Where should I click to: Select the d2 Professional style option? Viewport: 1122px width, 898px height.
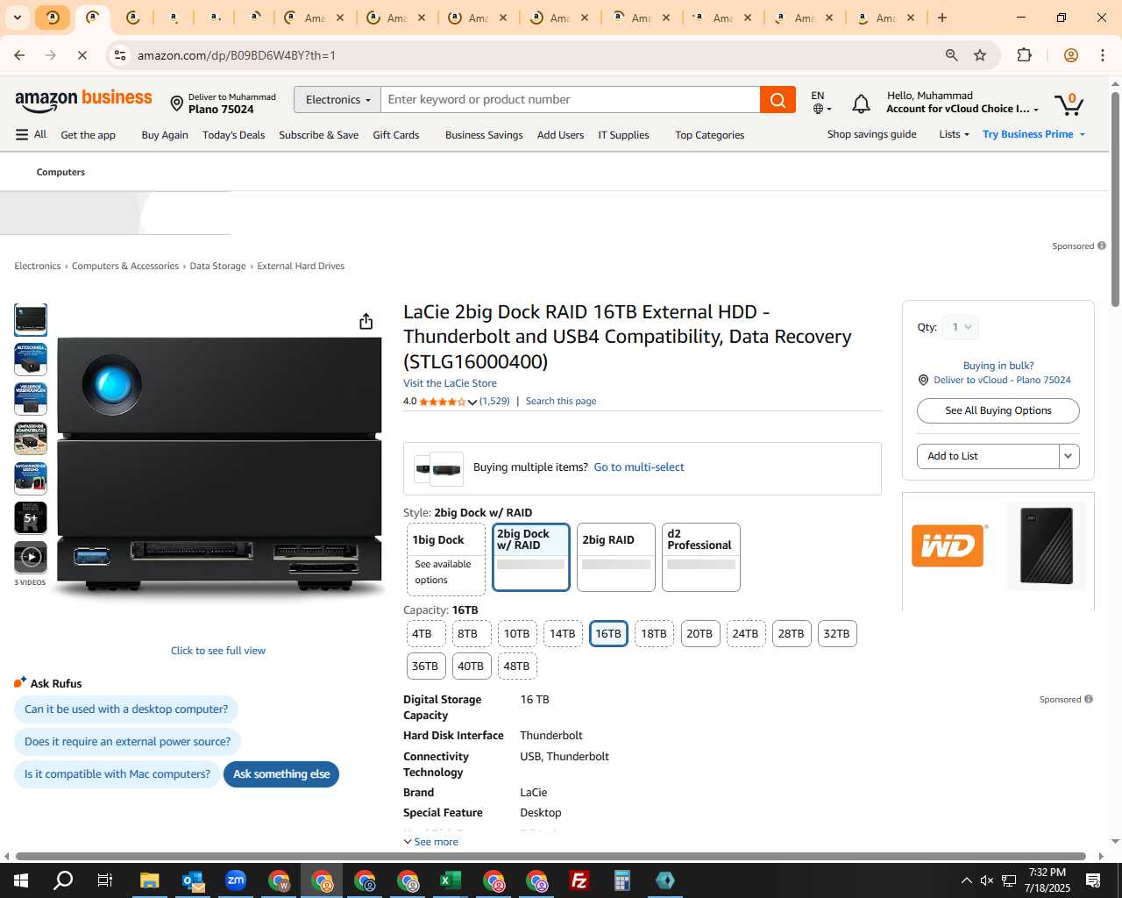(701, 558)
